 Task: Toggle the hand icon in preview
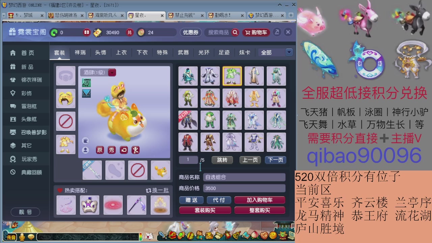point(85,140)
